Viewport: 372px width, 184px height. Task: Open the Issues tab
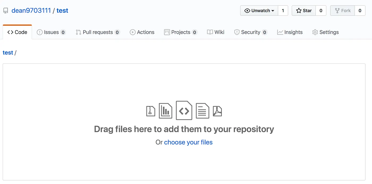pos(51,32)
